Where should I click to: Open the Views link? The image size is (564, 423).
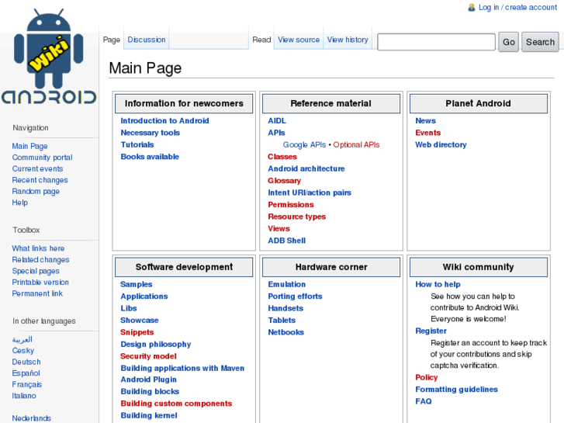coord(279,229)
